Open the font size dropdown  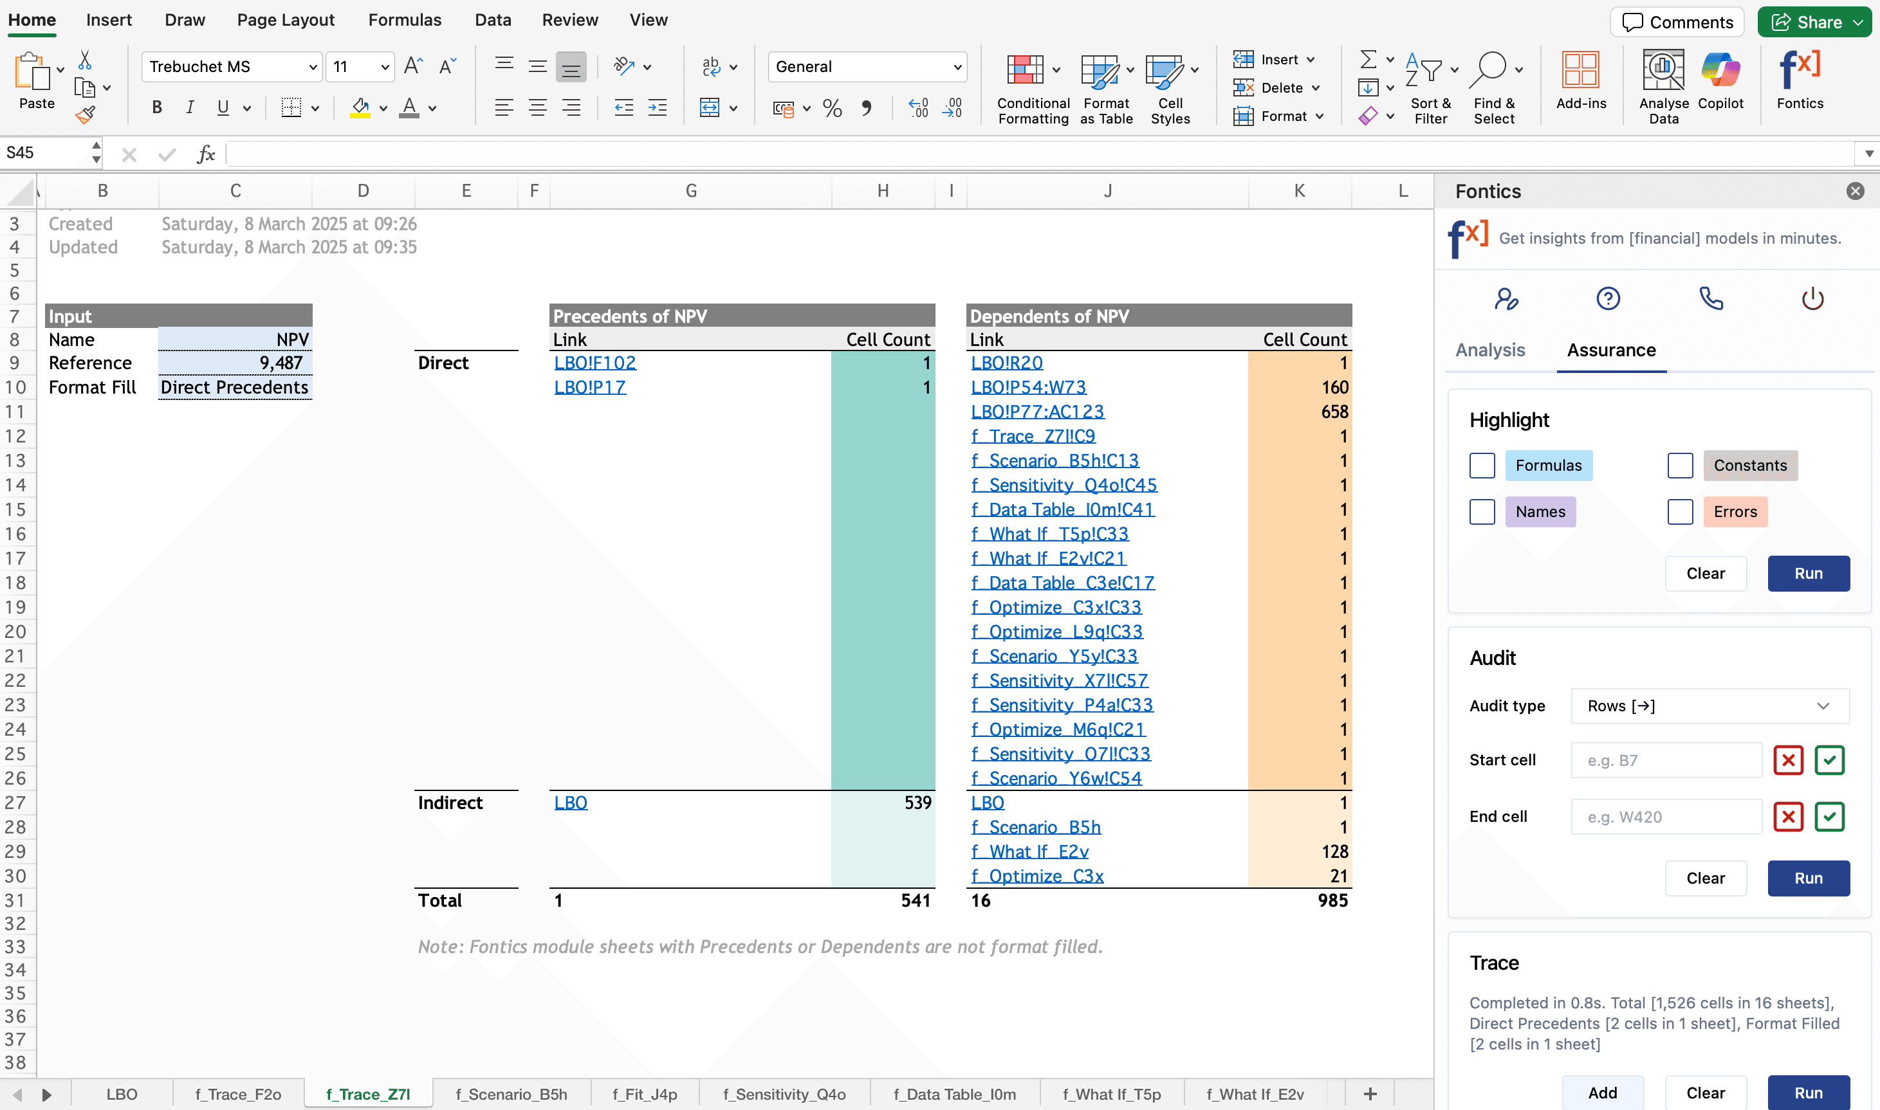385,68
